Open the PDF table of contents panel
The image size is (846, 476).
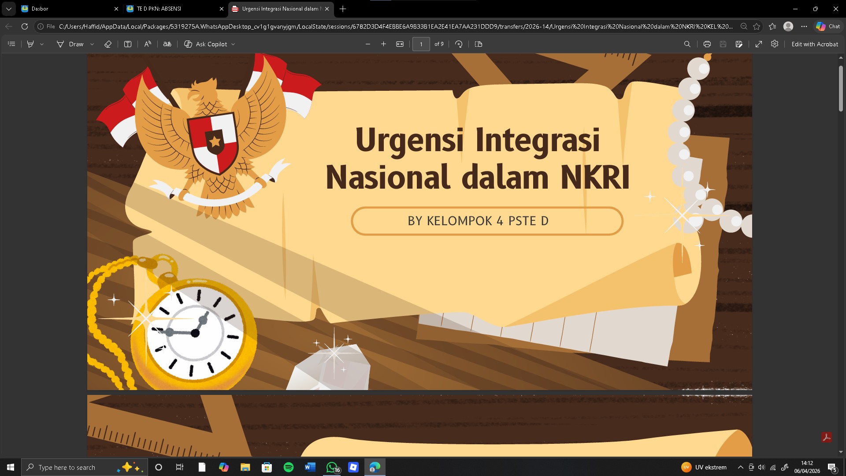11,44
